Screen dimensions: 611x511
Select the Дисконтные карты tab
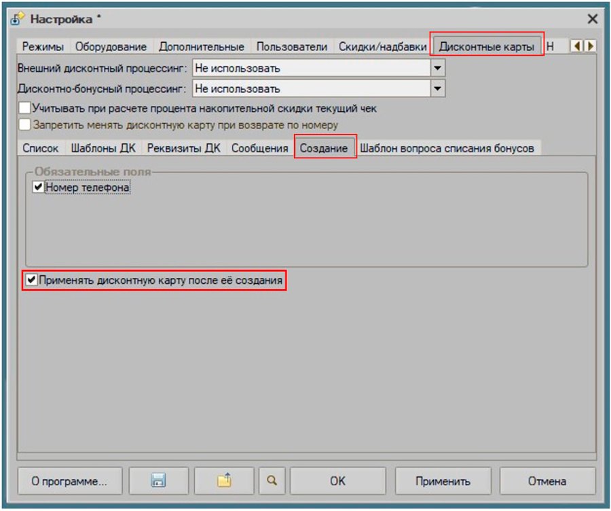487,46
